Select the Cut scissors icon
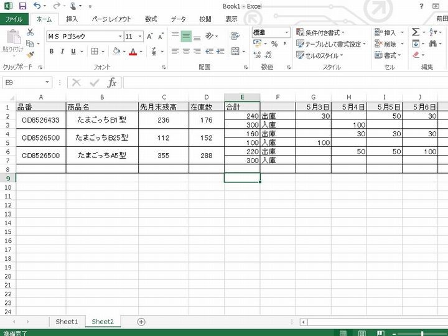This screenshot has width=448, height=336. 29,32
